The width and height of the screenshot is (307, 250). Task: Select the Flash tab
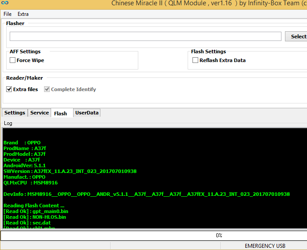(60, 113)
